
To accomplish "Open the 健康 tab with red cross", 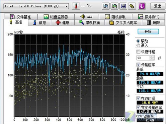I will (x=63, y=23).
